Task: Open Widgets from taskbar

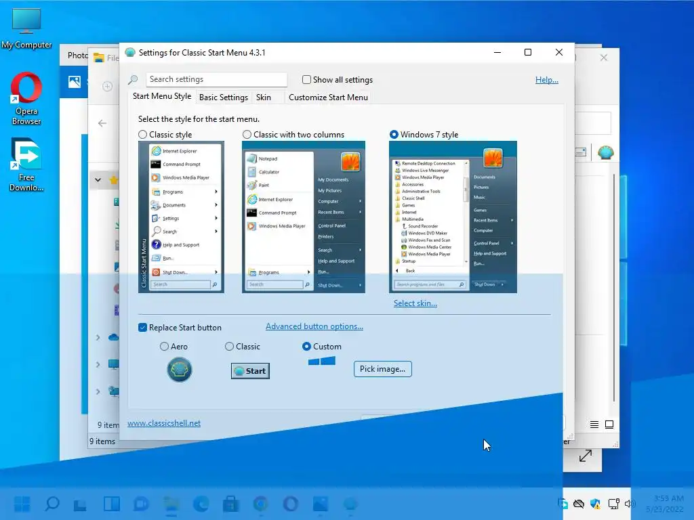Action: click(112, 504)
